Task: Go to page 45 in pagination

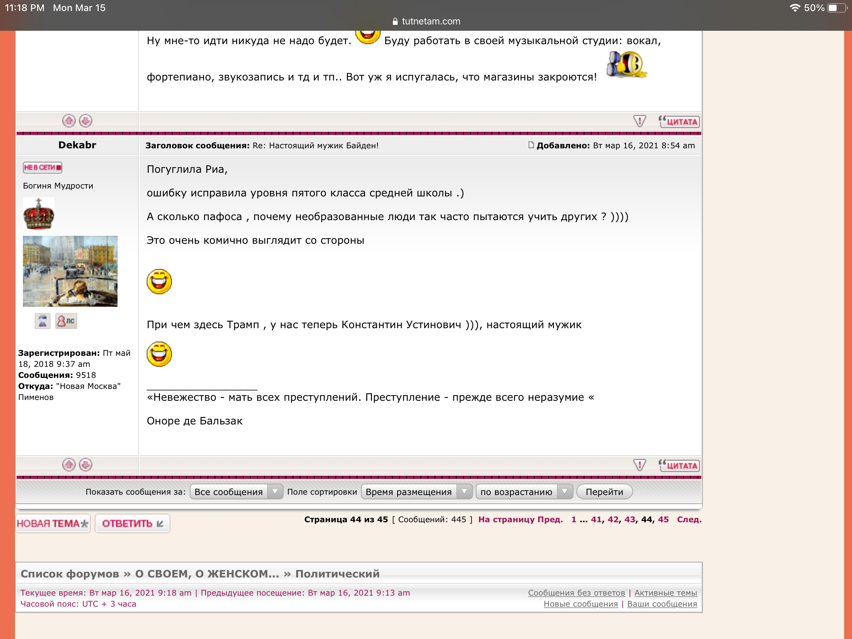Action: coord(663,519)
